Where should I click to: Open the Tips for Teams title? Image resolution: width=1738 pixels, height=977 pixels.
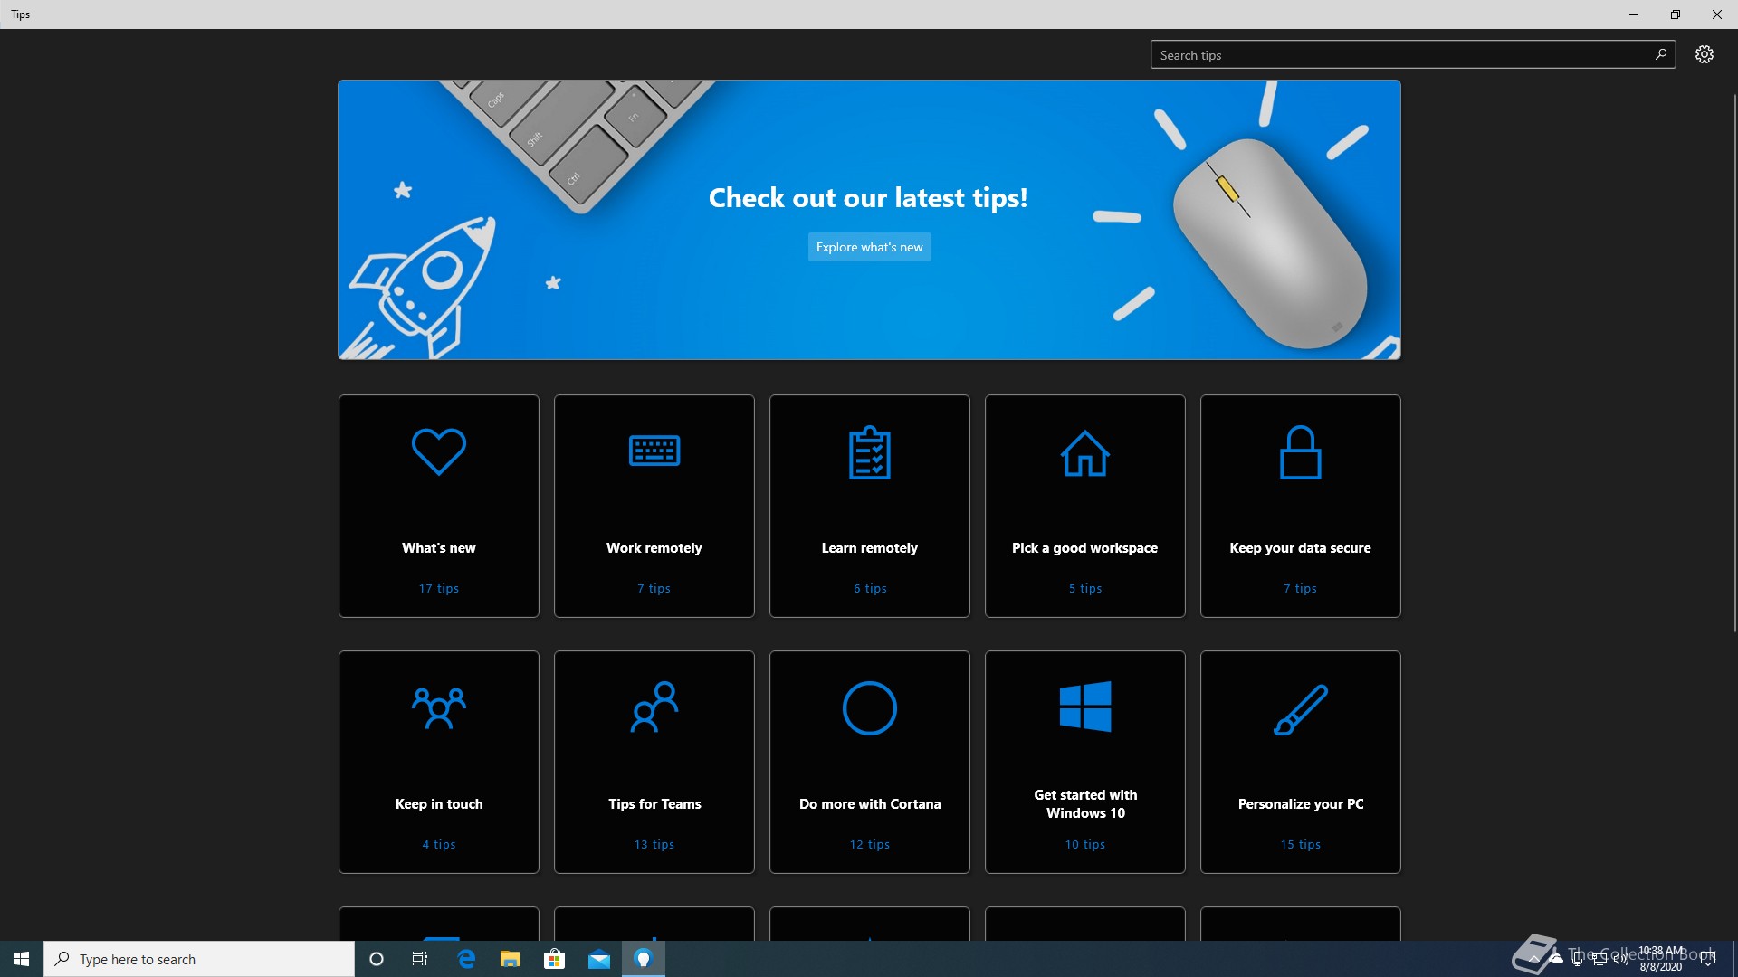(654, 804)
